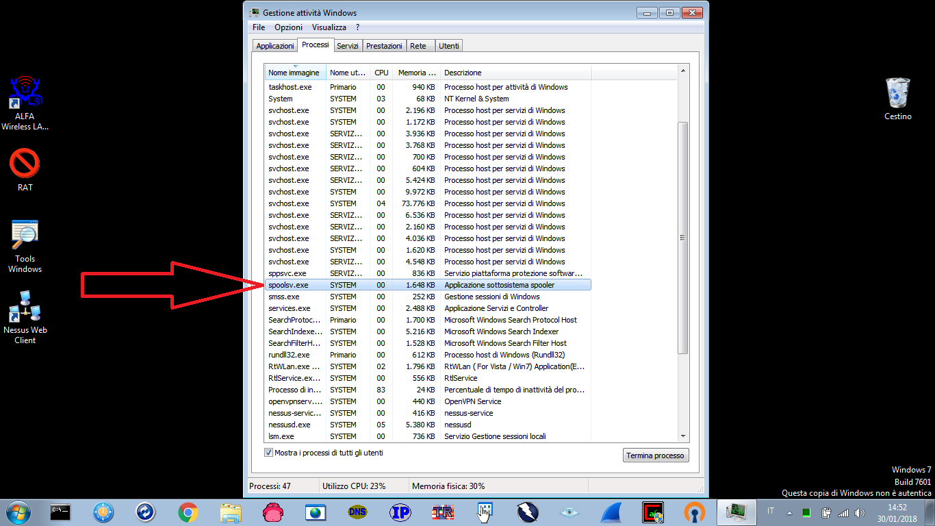Open the blue circular arrow taskbar app
The height and width of the screenshot is (526, 935).
(146, 512)
